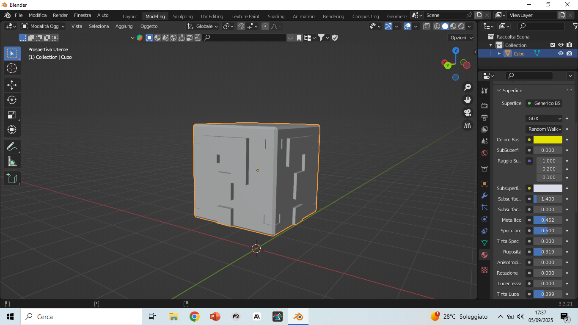This screenshot has width=578, height=325.
Task: Toggle X-ray display
Action: pos(427,26)
